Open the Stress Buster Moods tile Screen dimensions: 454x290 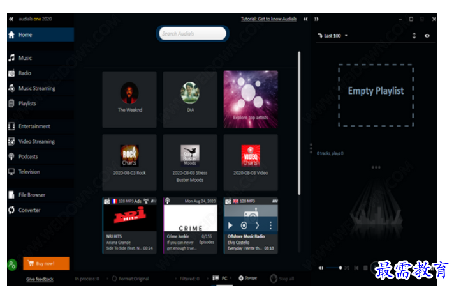click(190, 162)
